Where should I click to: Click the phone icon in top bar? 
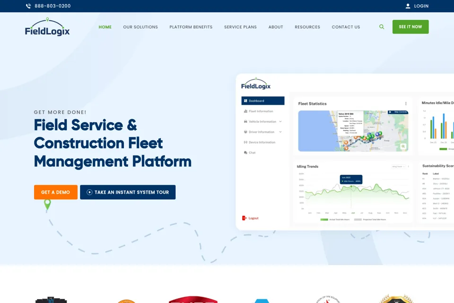coord(28,6)
